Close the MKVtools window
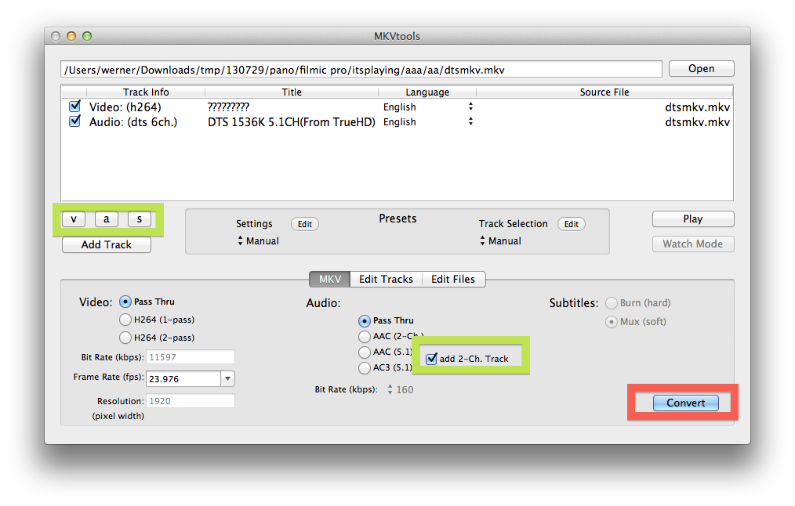795x506 pixels. tap(56, 36)
